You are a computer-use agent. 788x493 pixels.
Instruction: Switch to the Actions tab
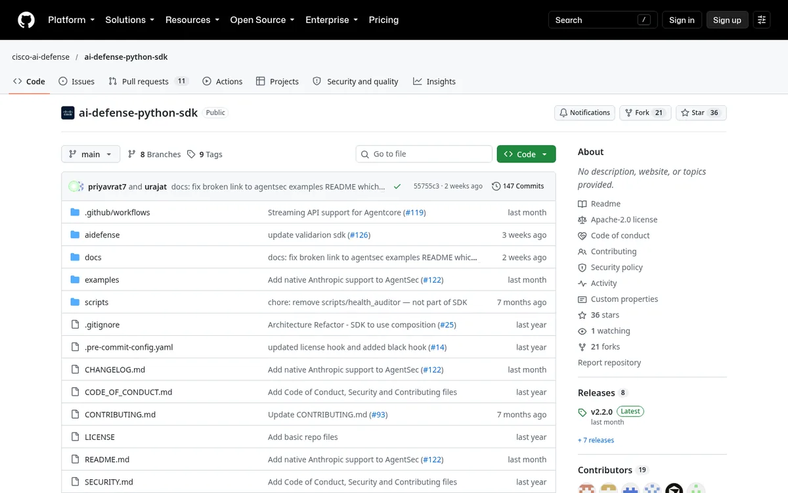point(223,82)
